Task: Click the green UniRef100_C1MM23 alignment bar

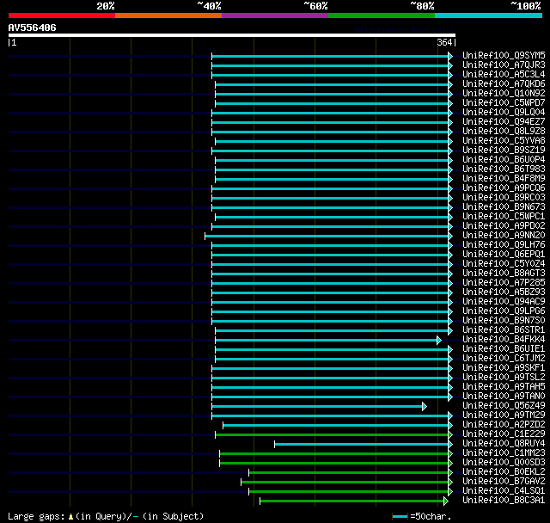Action: coord(334,454)
